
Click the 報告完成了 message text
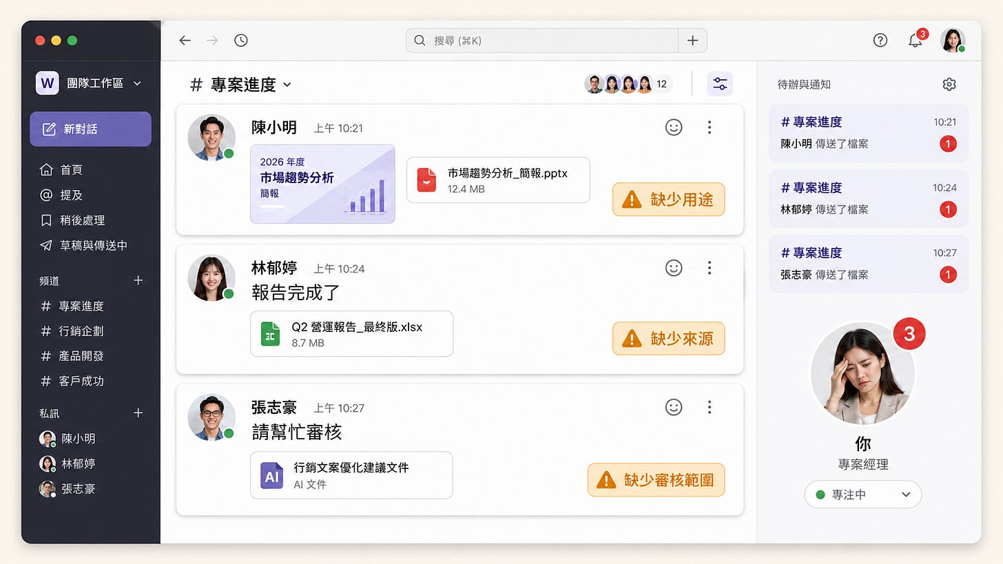(x=296, y=292)
